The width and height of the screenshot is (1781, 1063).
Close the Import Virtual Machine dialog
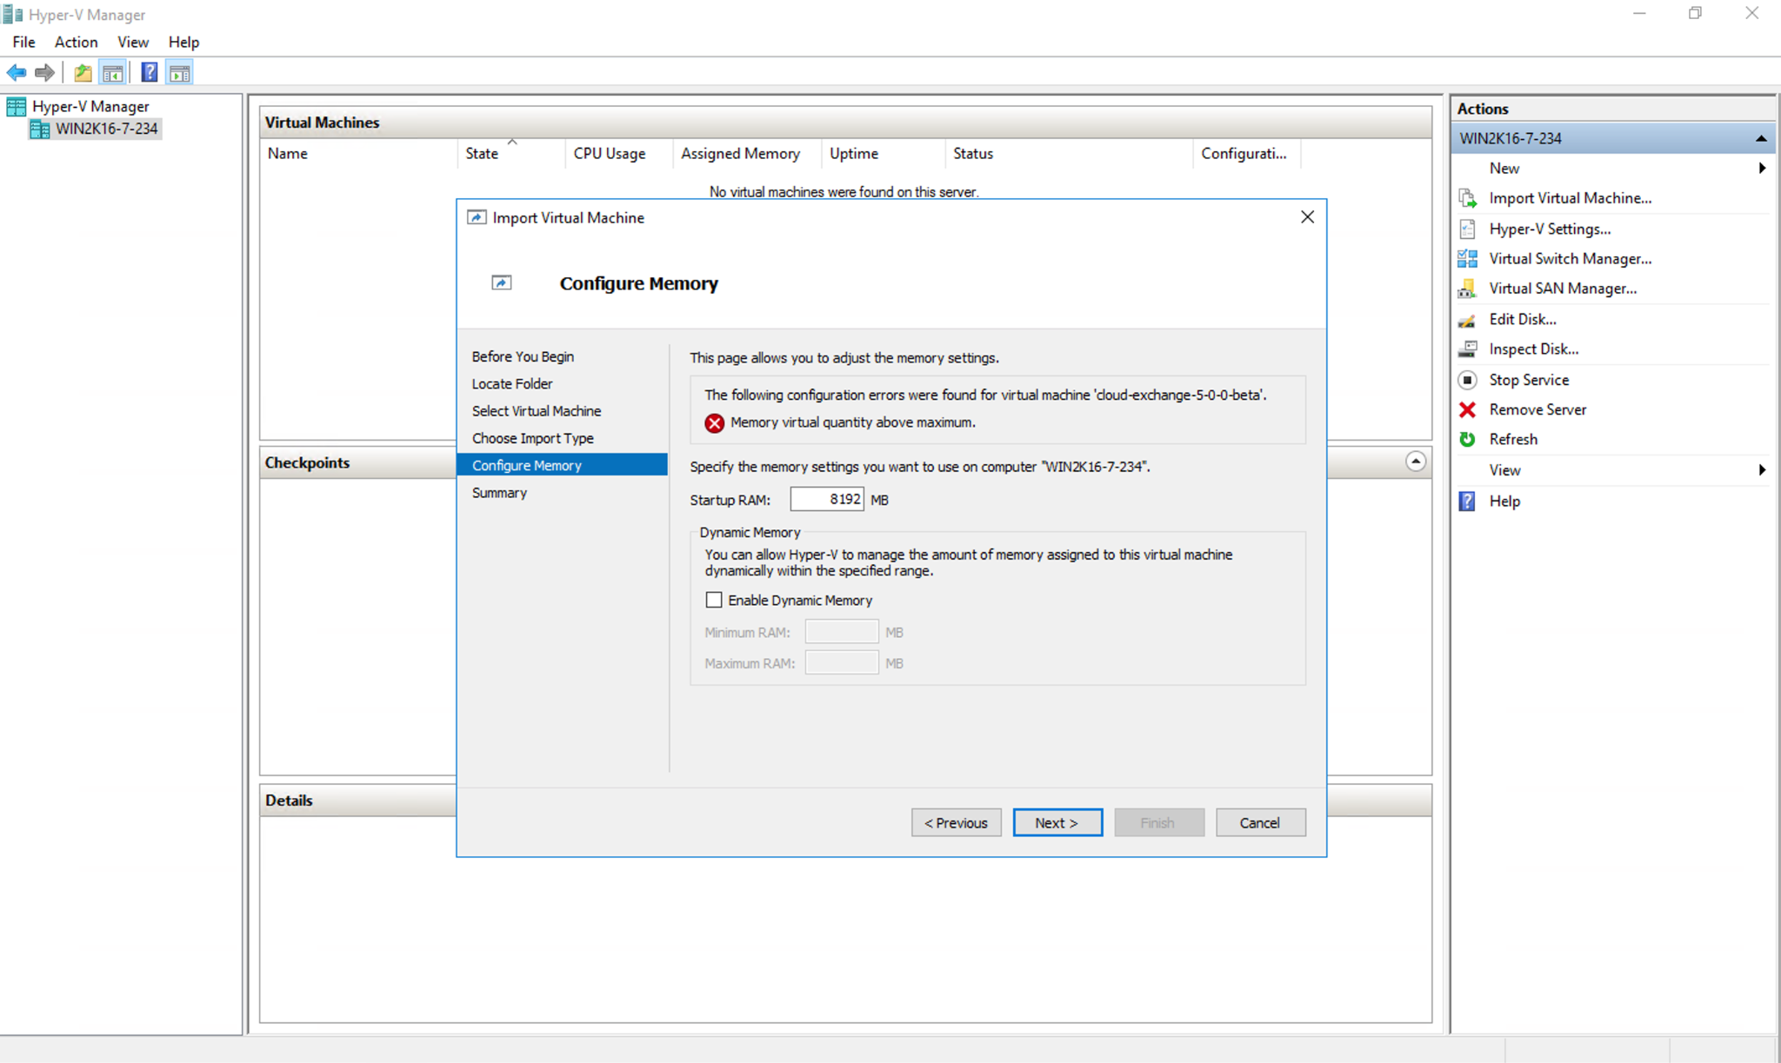click(x=1307, y=217)
